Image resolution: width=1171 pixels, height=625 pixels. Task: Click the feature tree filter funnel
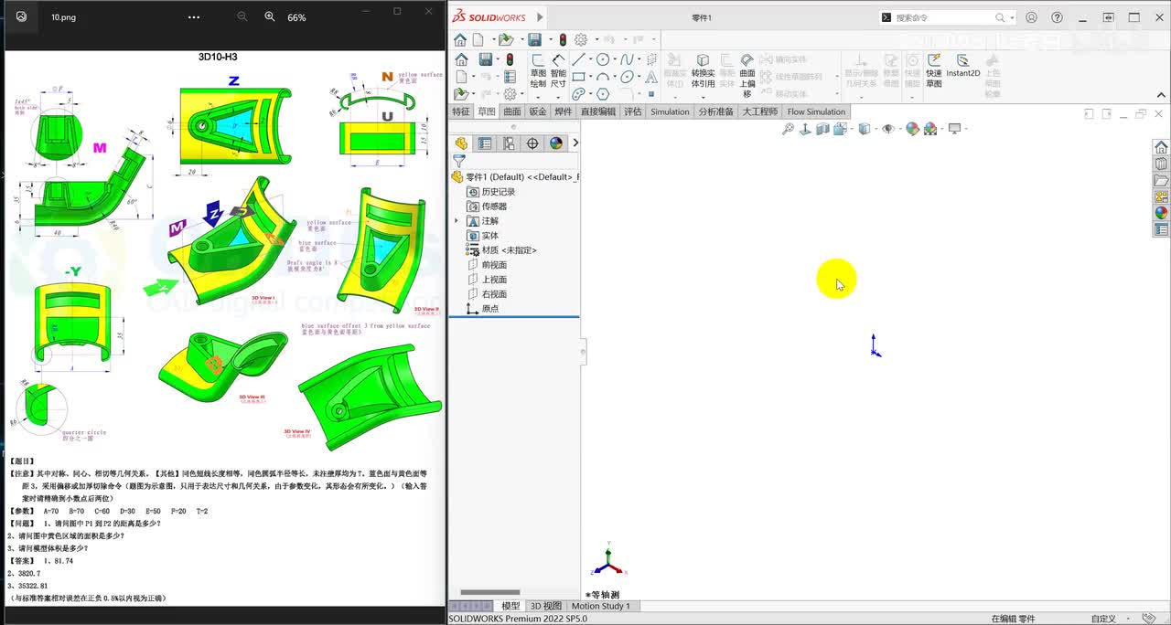[x=459, y=161]
